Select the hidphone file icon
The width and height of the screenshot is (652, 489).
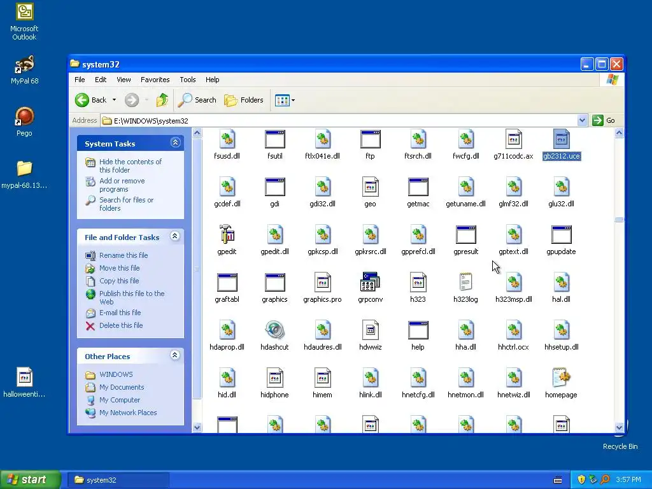pos(274,378)
